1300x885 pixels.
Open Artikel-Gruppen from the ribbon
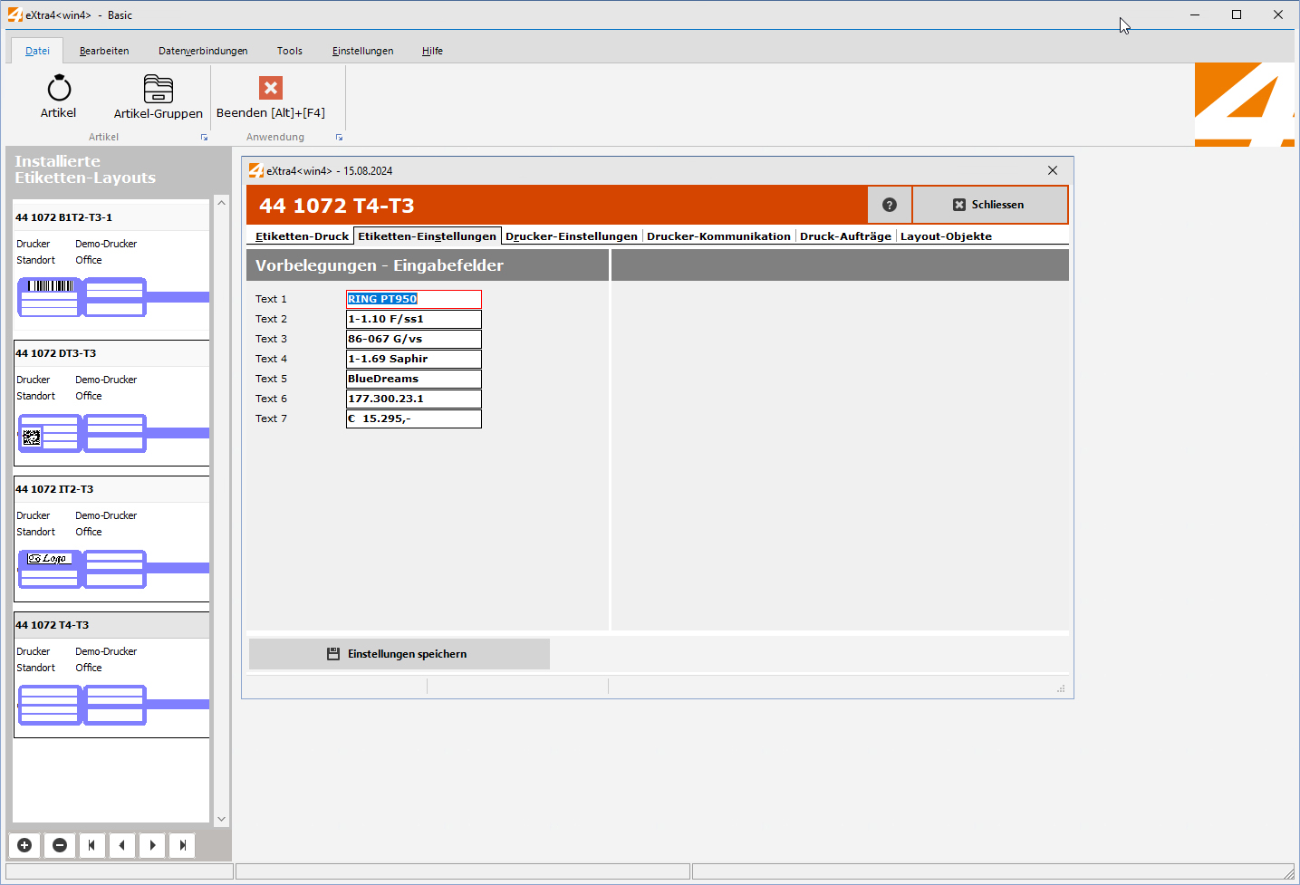158,89
